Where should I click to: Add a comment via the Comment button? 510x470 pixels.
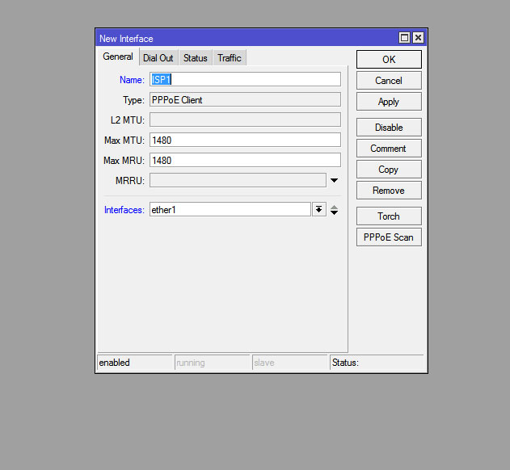tap(389, 149)
